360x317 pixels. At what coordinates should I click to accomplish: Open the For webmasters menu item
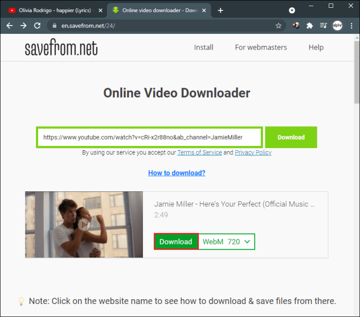point(261,47)
